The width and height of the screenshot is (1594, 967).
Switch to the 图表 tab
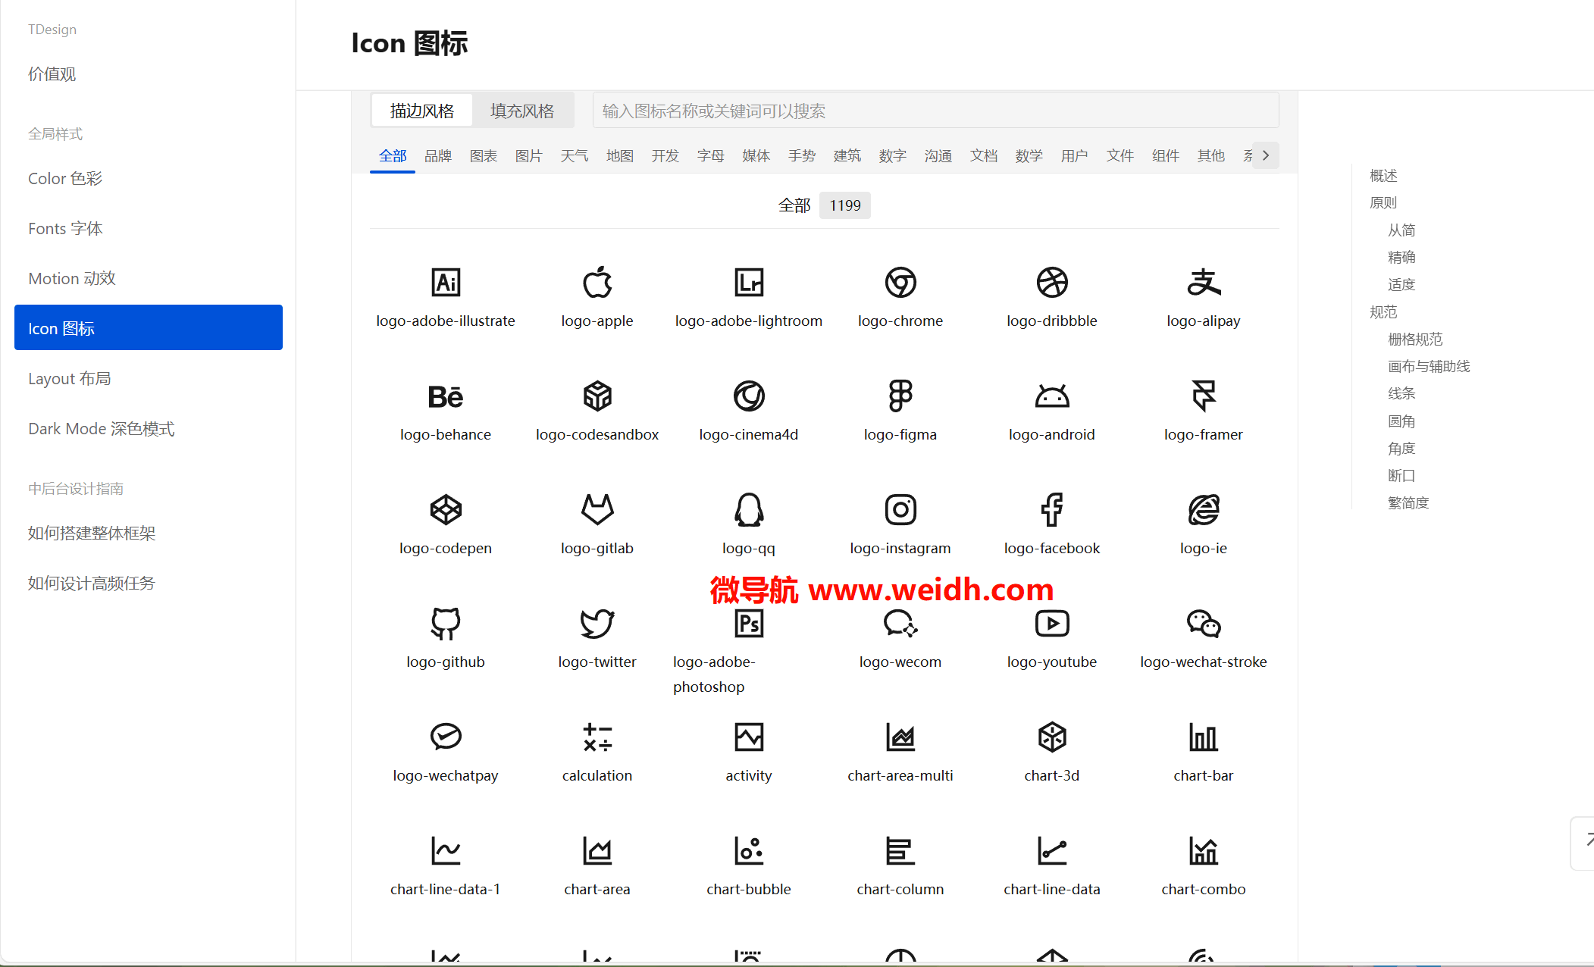coord(484,155)
